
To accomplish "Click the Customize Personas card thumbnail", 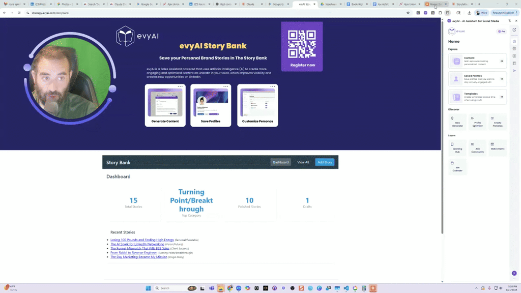I will point(257,102).
